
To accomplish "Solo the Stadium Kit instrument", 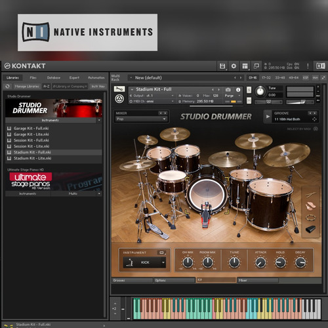I will [x=249, y=90].
